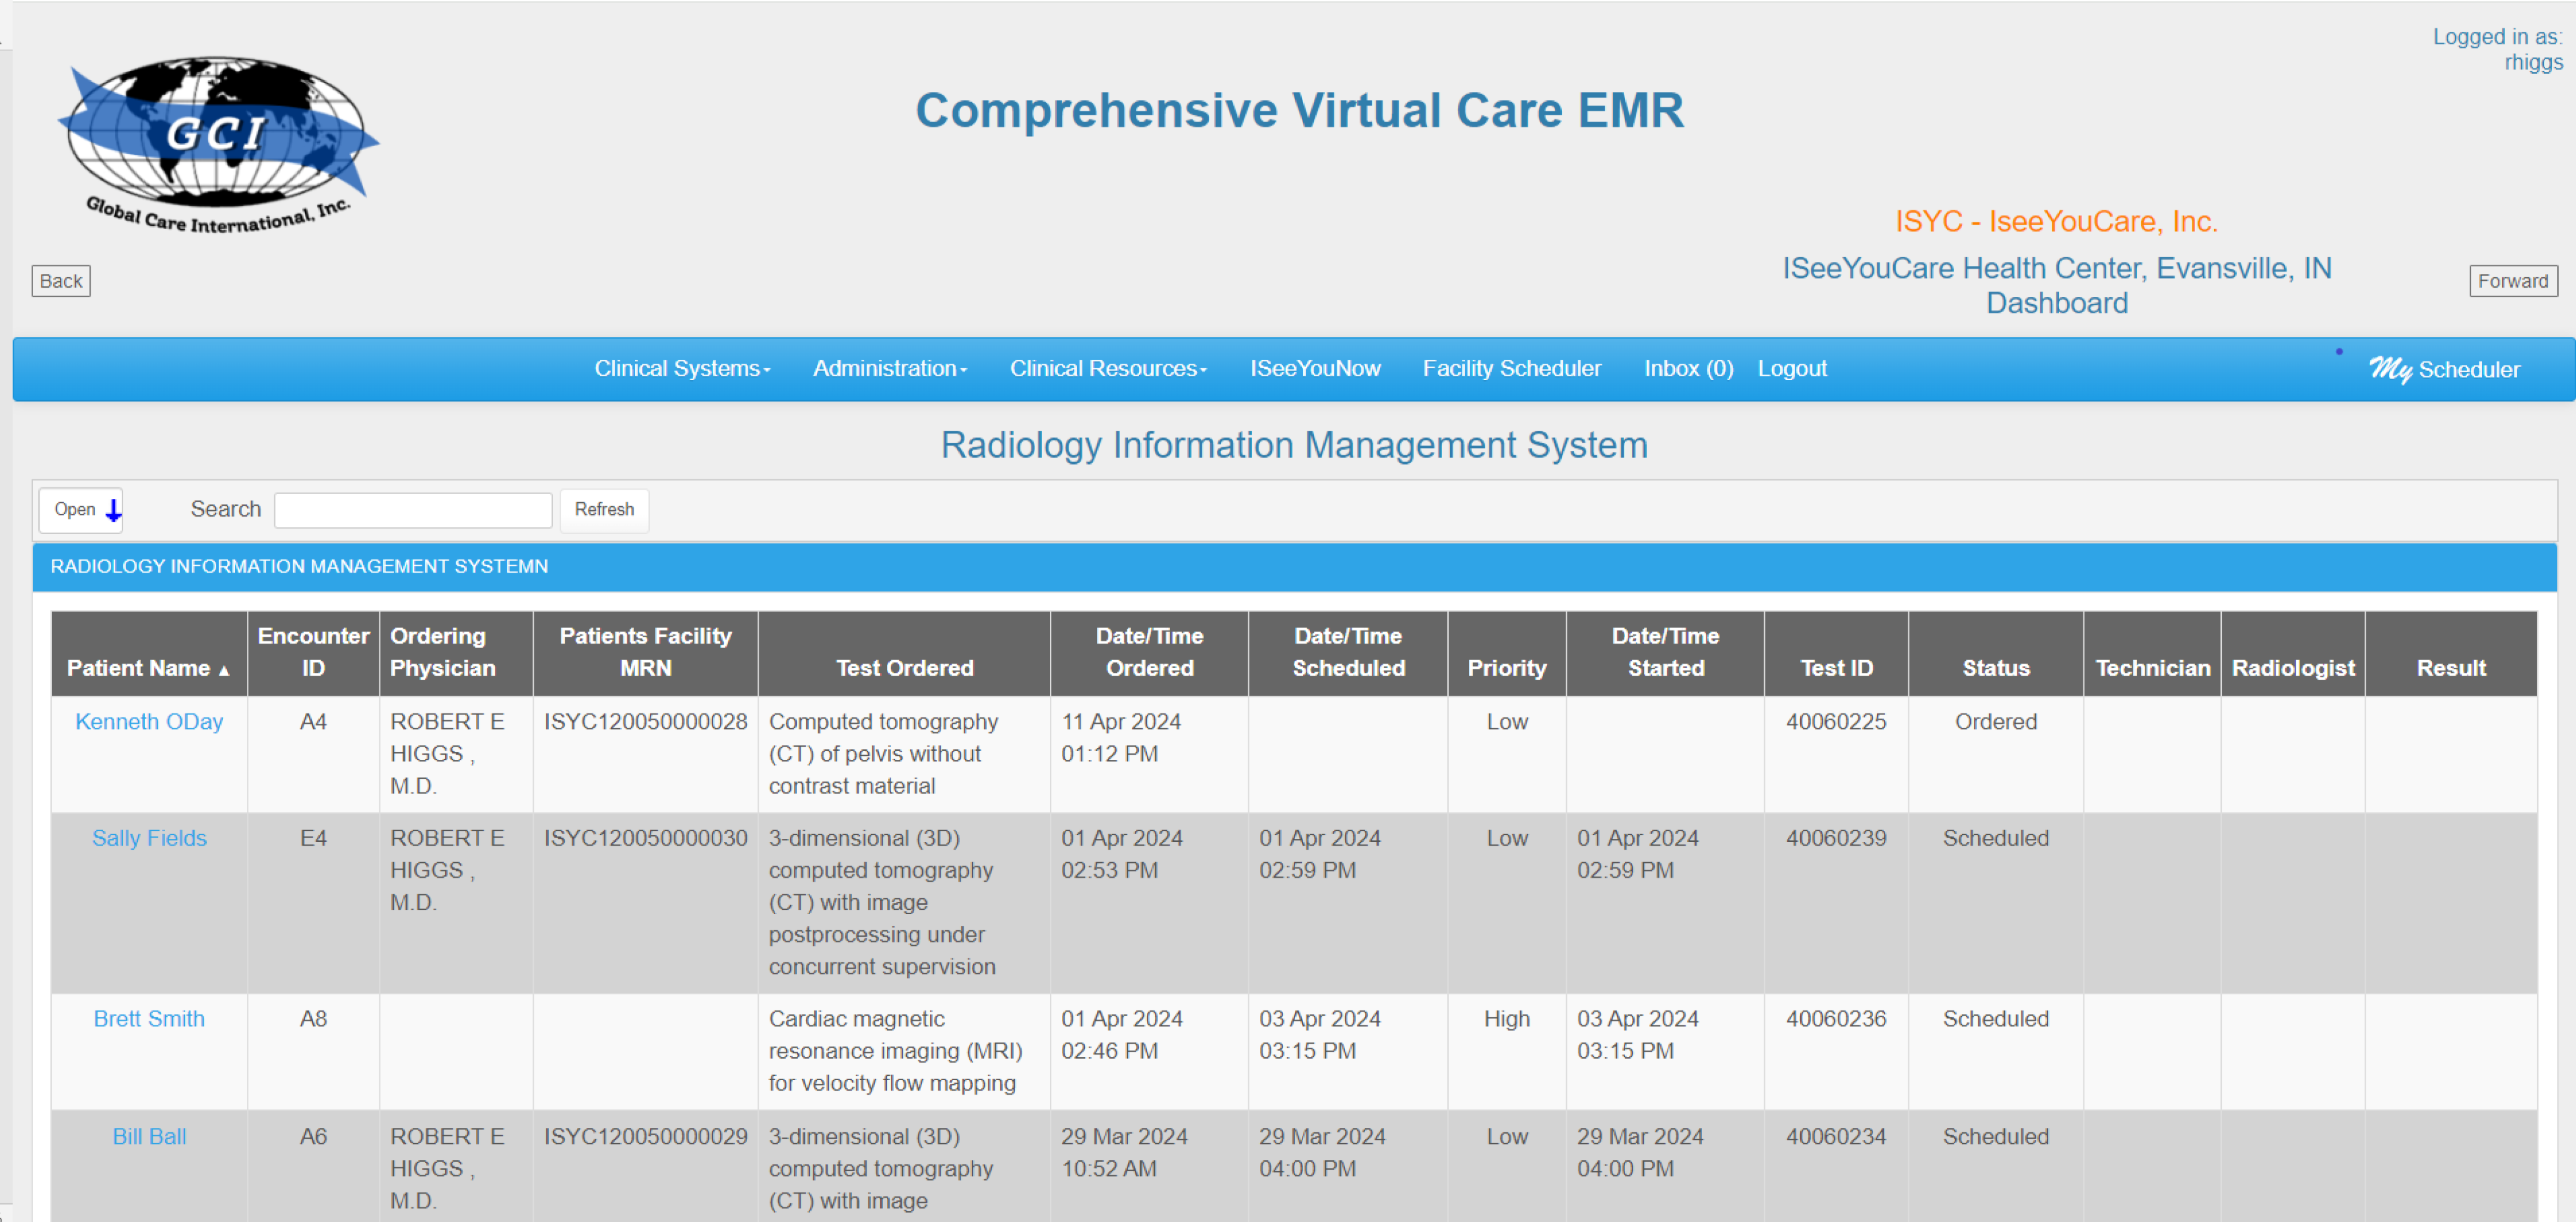This screenshot has width=2576, height=1222.
Task: Click the Open sort arrow icon
Action: (112, 509)
